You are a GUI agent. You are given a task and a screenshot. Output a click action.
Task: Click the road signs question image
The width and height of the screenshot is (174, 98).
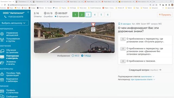click(x=74, y=38)
